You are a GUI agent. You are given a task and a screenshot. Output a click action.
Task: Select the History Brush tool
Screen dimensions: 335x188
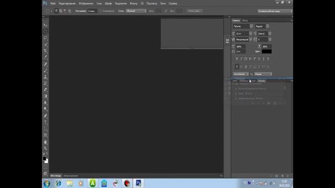46,84
